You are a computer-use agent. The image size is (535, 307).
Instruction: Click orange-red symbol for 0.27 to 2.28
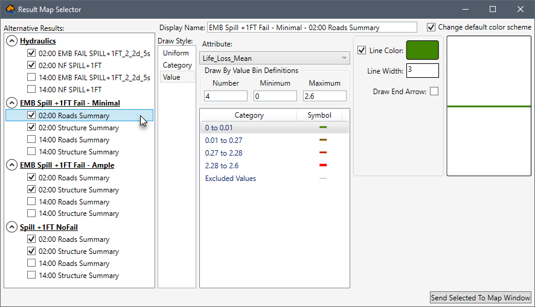[x=323, y=153]
